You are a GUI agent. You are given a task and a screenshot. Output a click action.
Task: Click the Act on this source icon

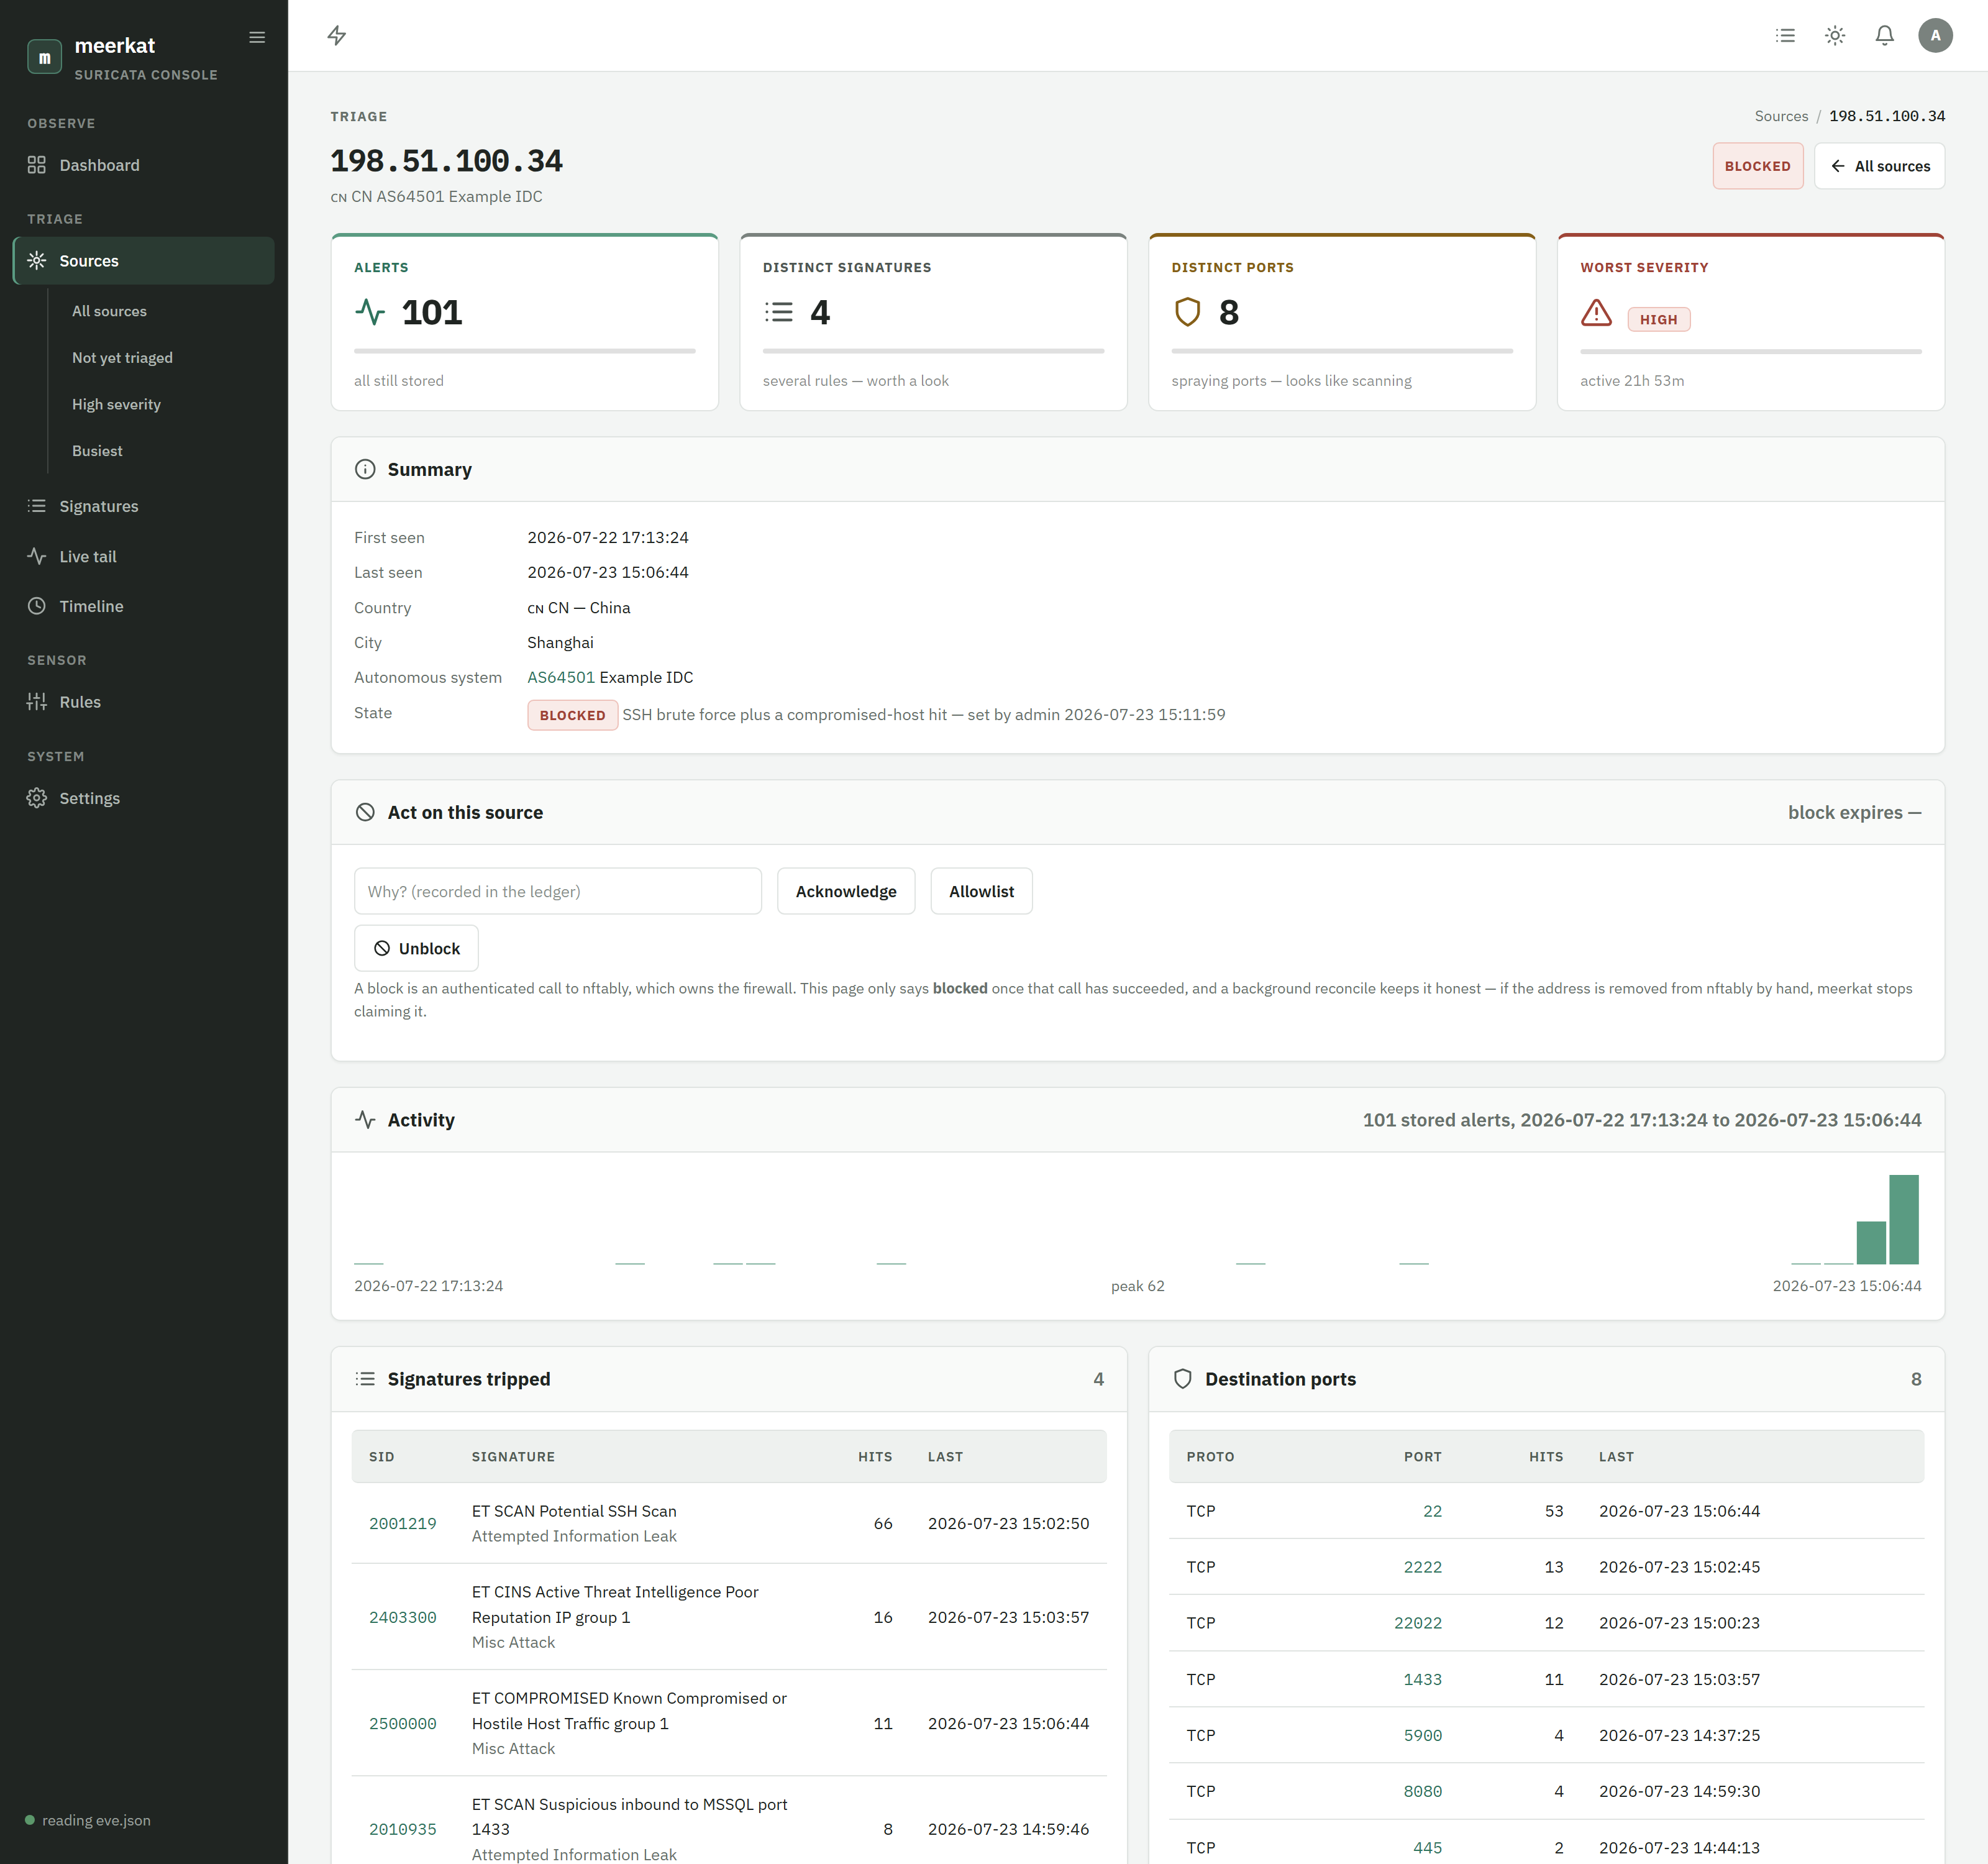click(x=365, y=812)
